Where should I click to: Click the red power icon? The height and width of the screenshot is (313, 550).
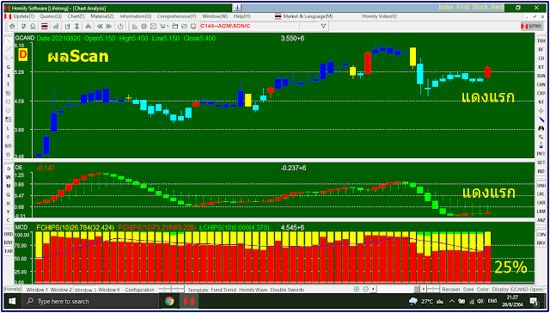[x=120, y=27]
